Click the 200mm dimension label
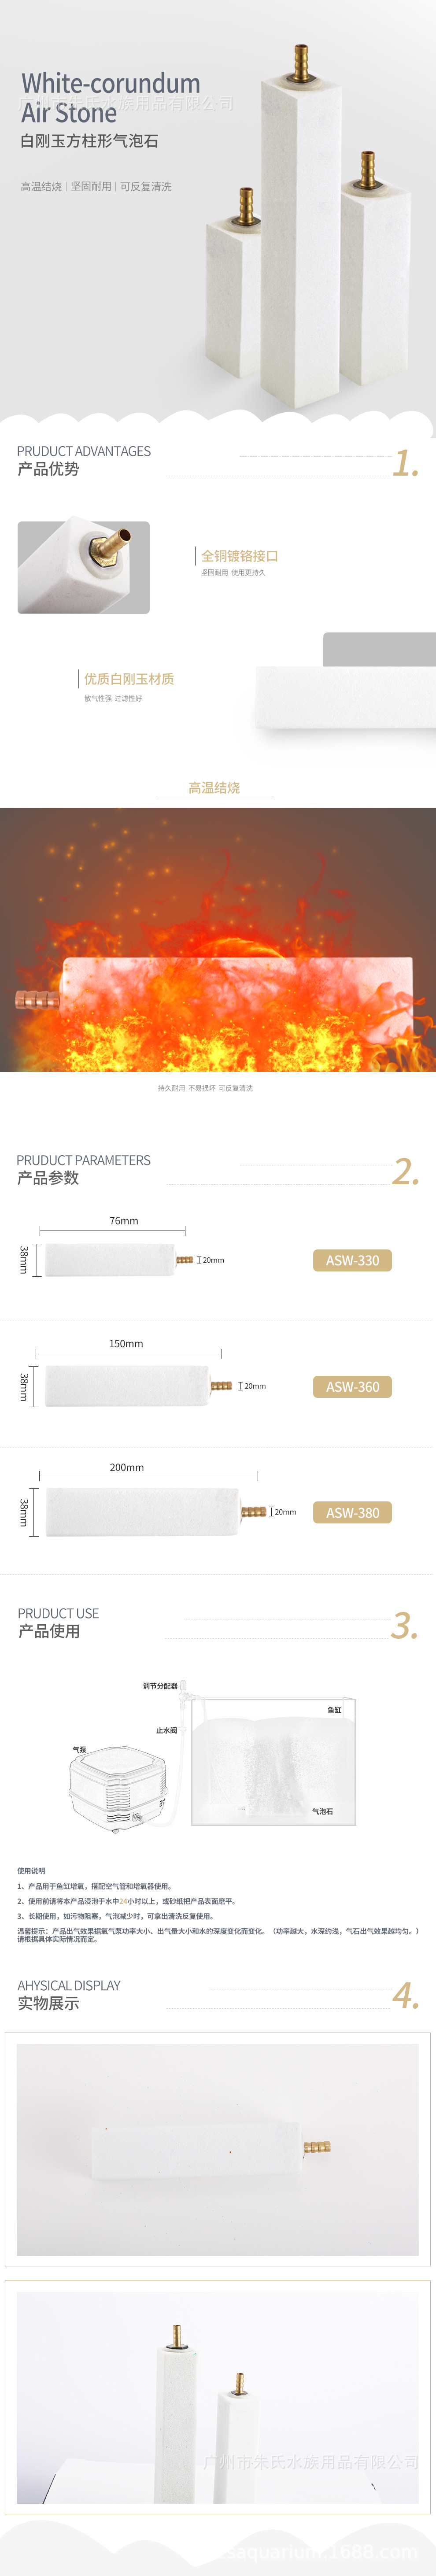This screenshot has height=2576, width=436. click(127, 1467)
